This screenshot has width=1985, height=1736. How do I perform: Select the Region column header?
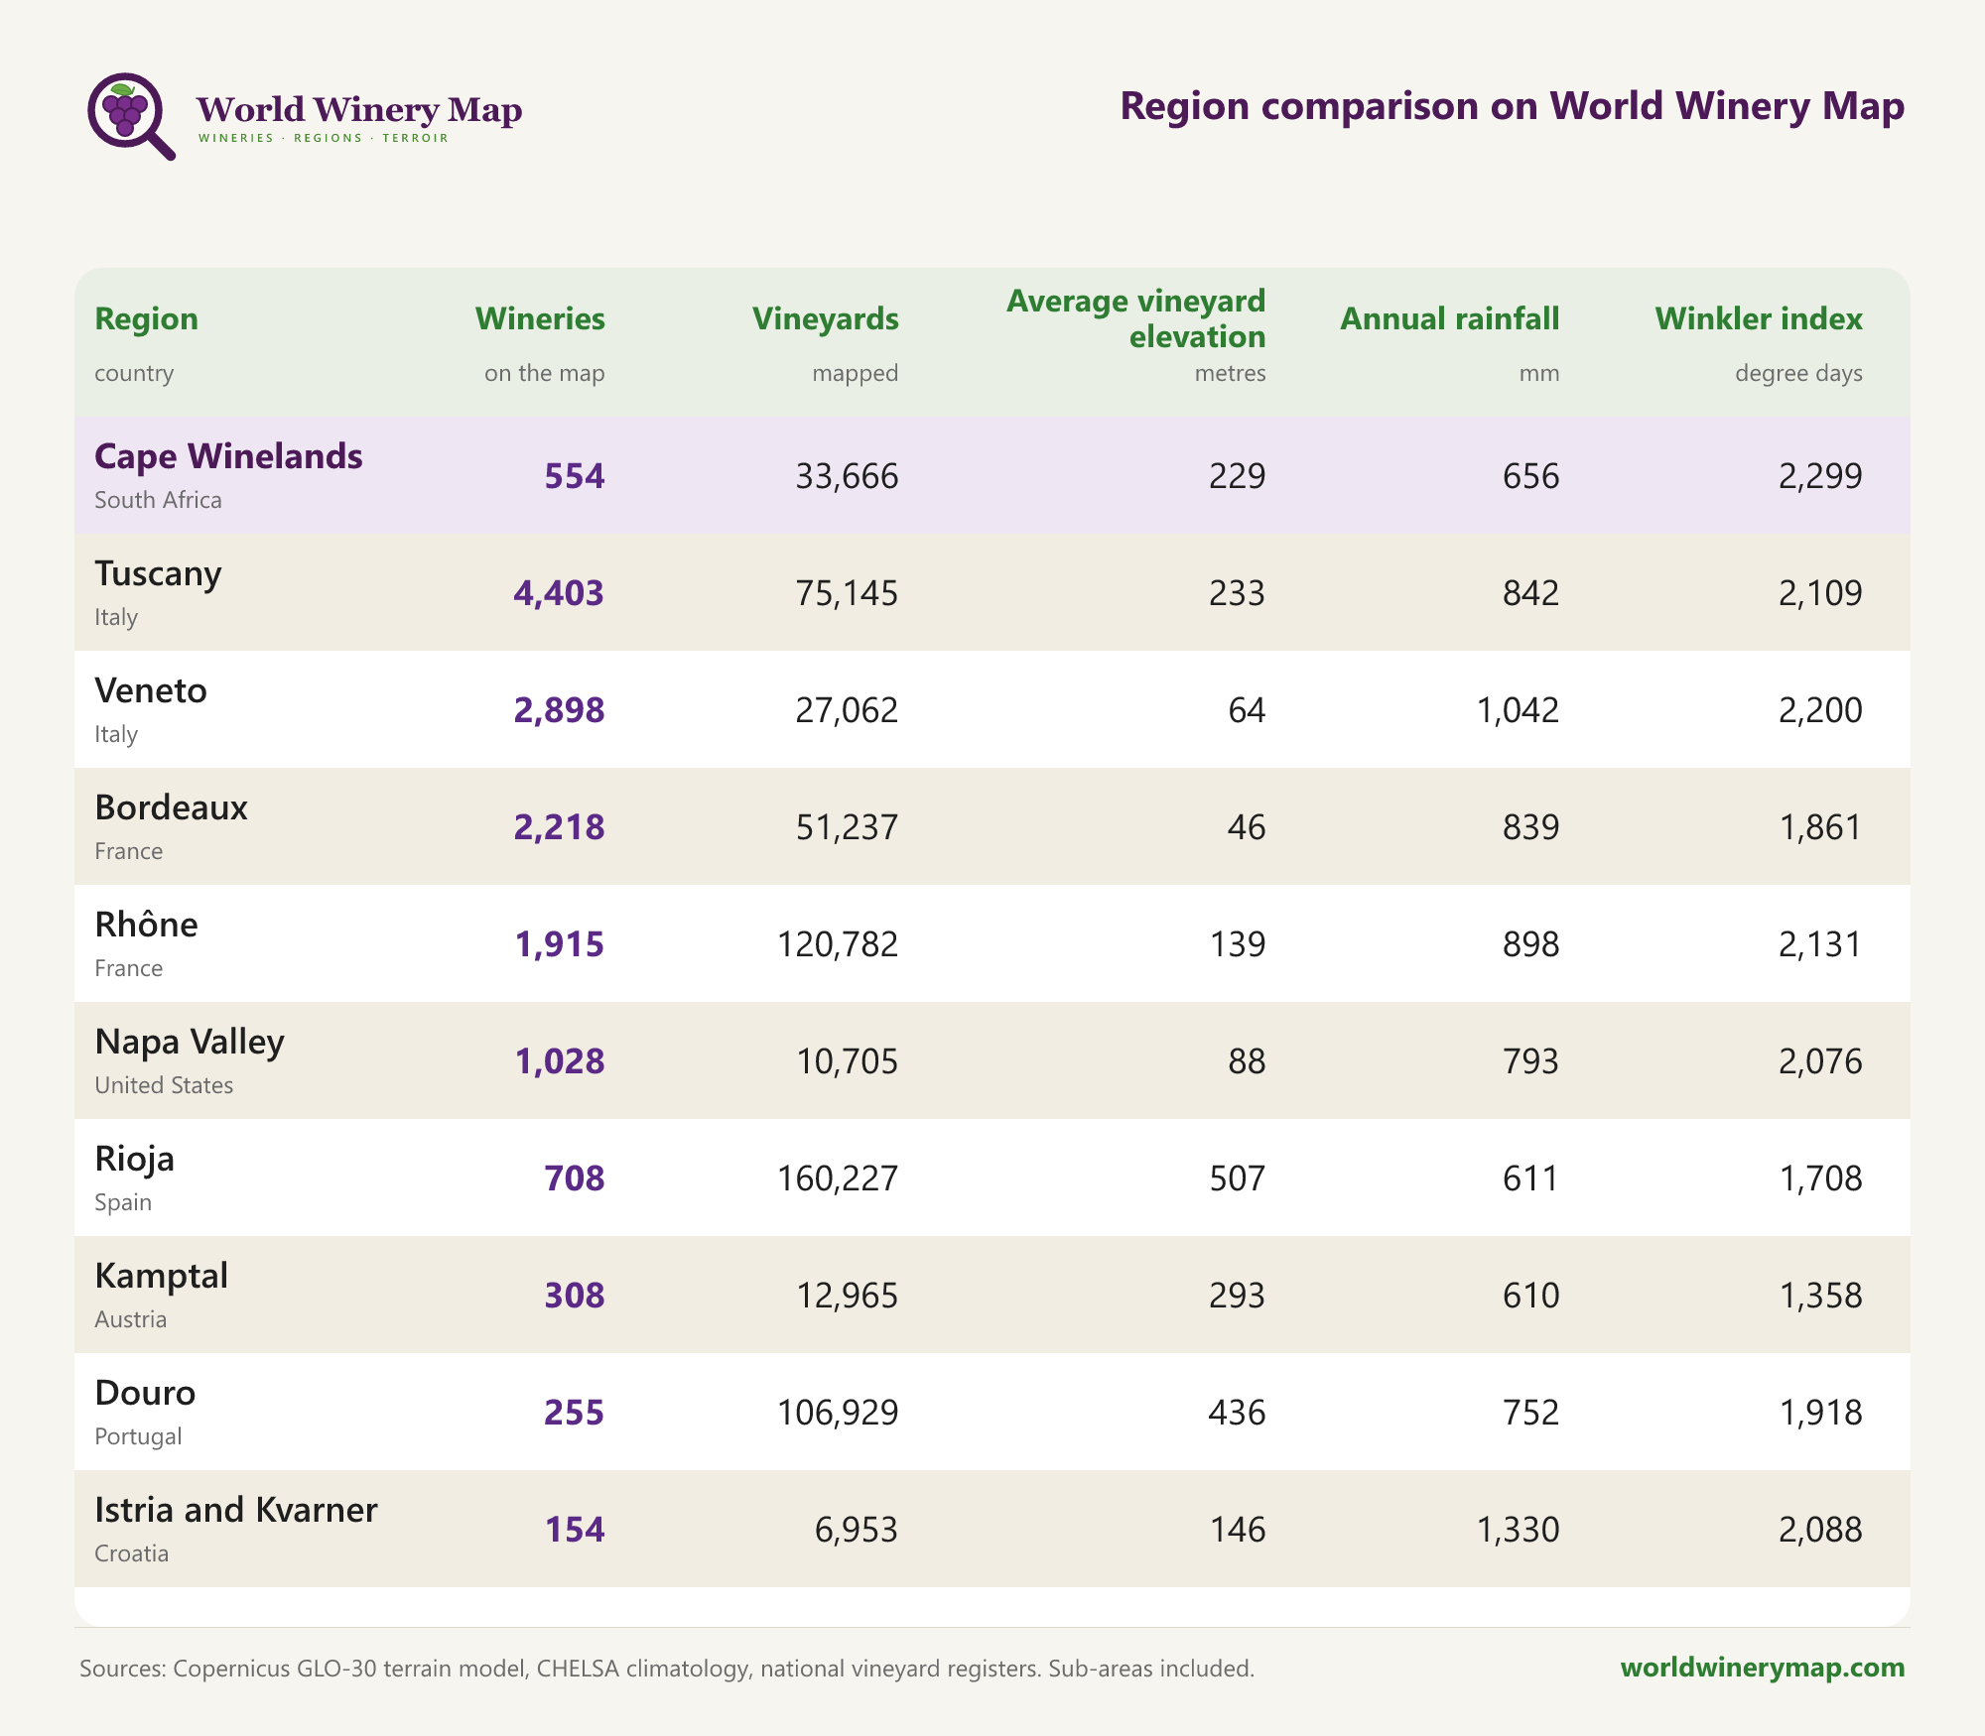click(x=146, y=318)
